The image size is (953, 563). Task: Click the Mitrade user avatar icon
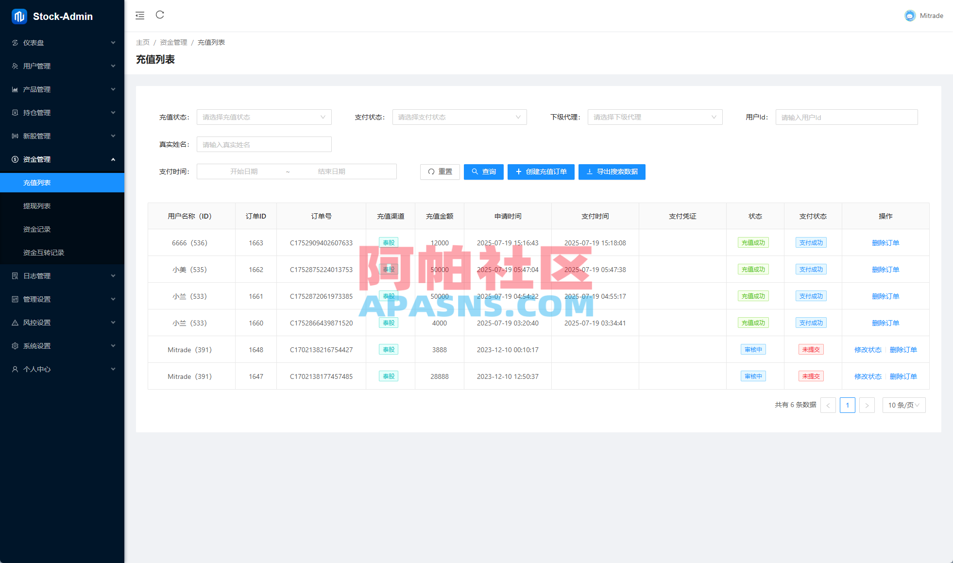pyautogui.click(x=910, y=16)
